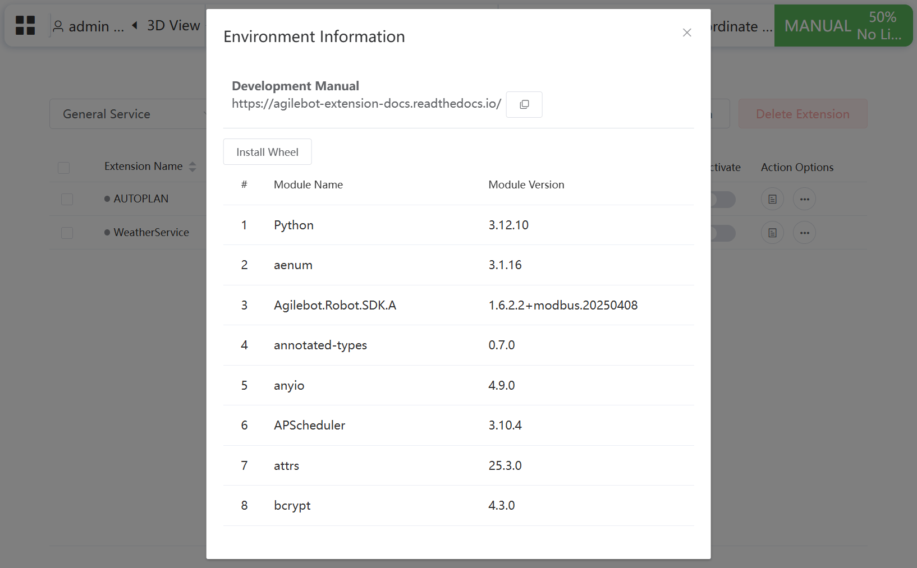Image resolution: width=917 pixels, height=568 pixels.
Task: Click the admin user profile icon
Action: [x=58, y=26]
